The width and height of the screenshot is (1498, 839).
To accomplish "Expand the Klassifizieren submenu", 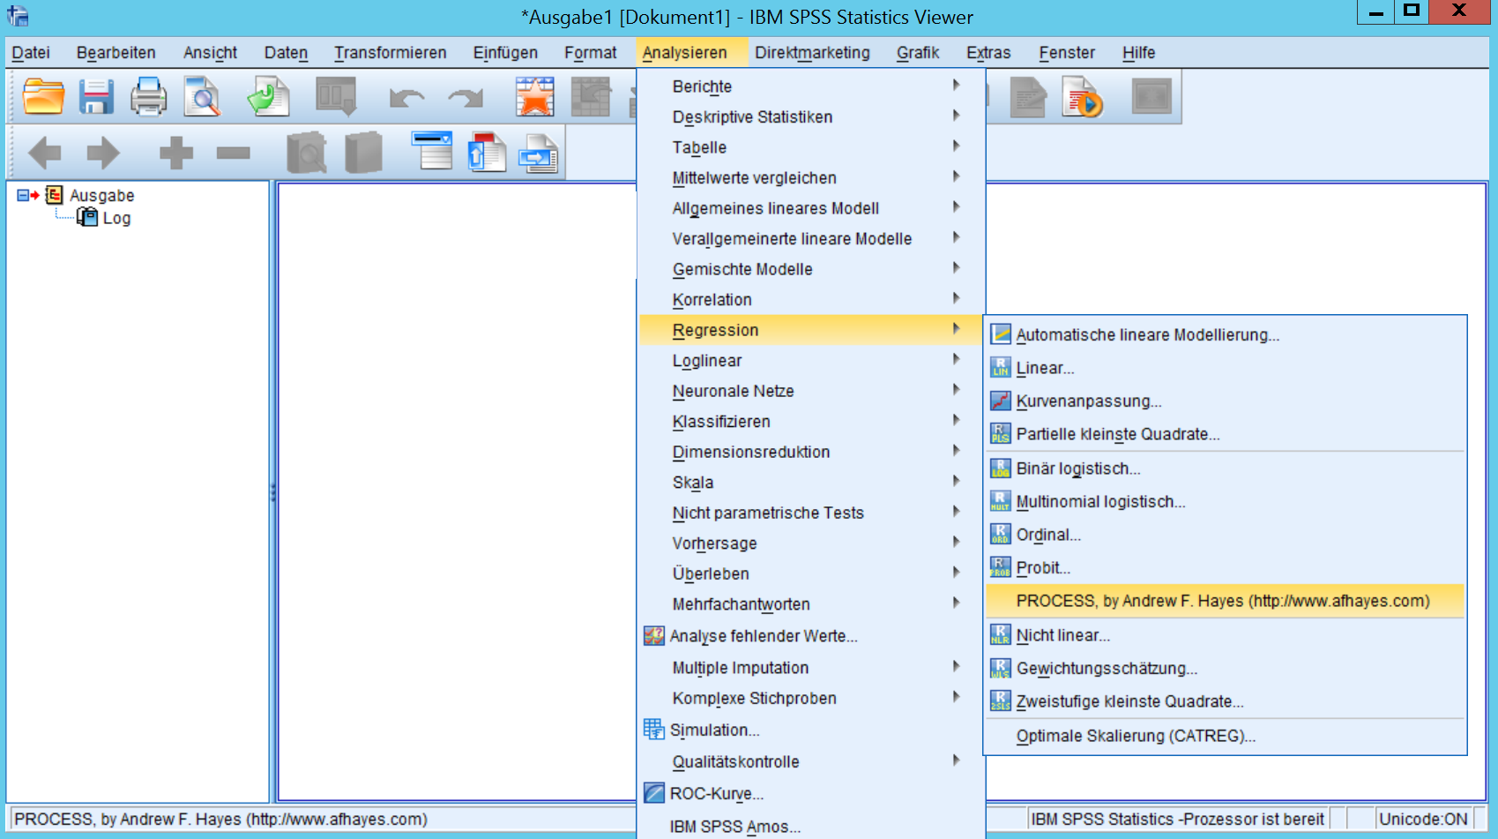I will point(810,421).
